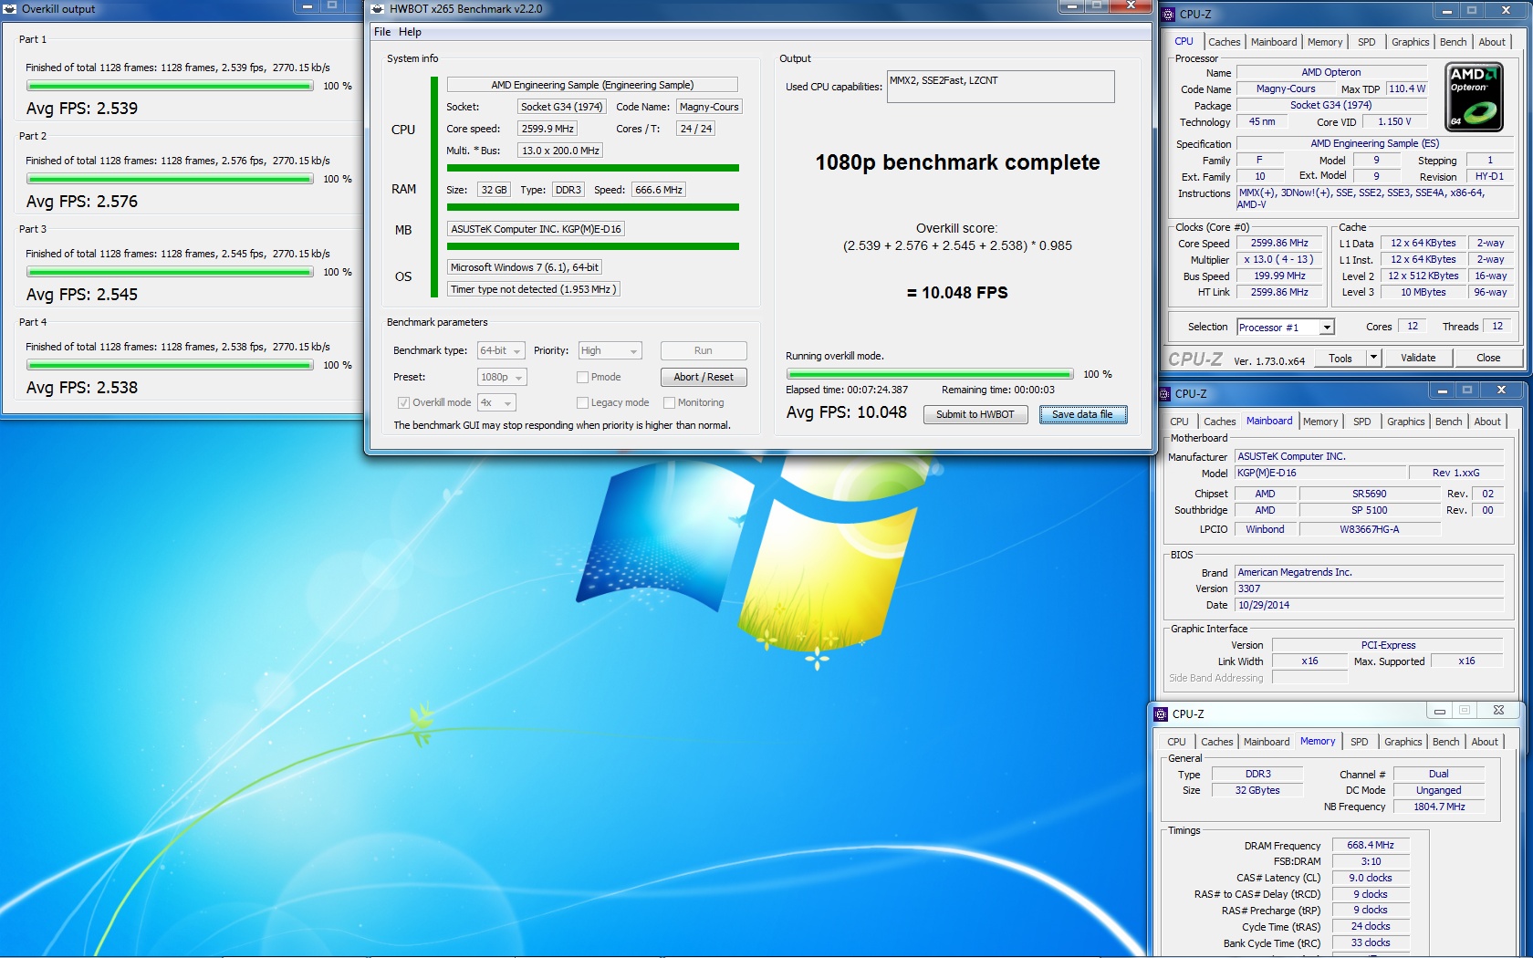This screenshot has width=1533, height=958.
Task: Click the '= 10.048 FPS' score text
Action: coord(957,293)
